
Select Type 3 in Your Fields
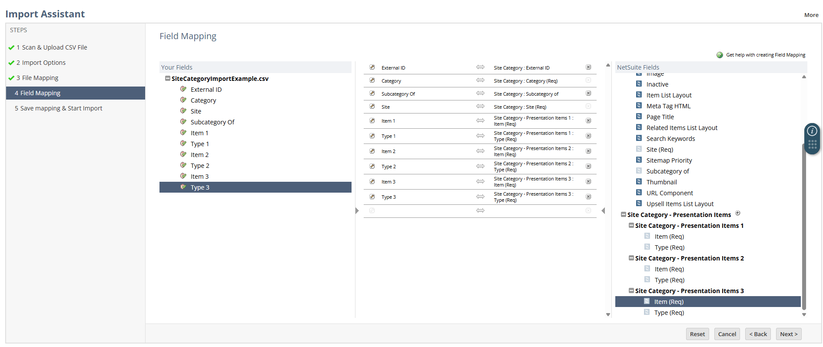pos(256,187)
